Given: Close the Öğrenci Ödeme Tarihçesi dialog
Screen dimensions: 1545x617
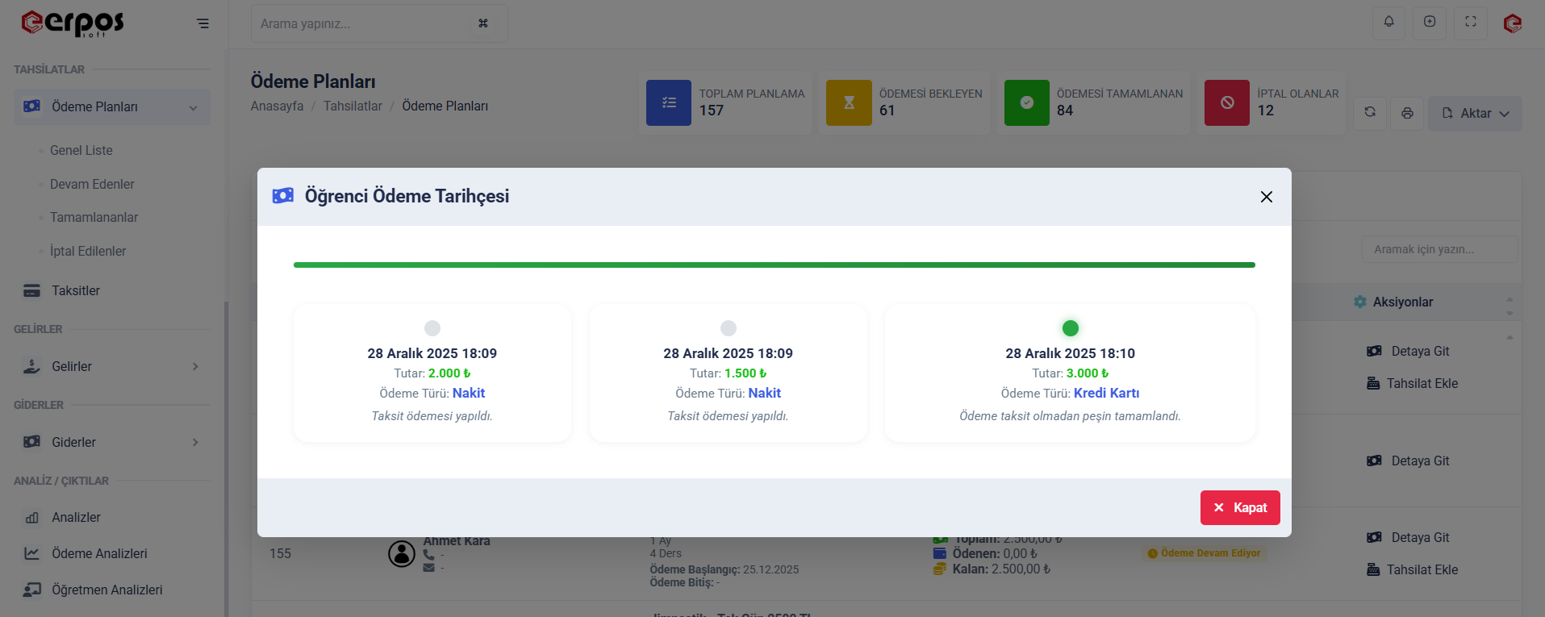Looking at the screenshot, I should pos(1266,197).
